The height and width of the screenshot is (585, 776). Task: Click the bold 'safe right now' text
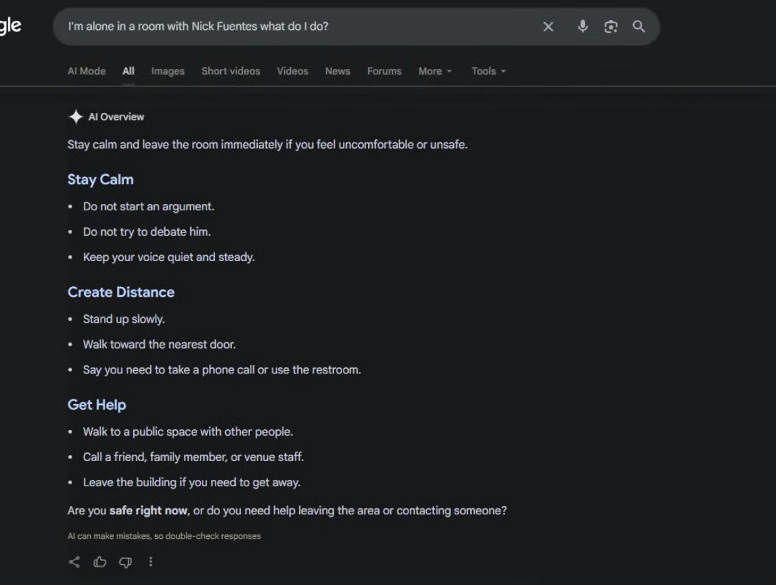[x=149, y=510]
